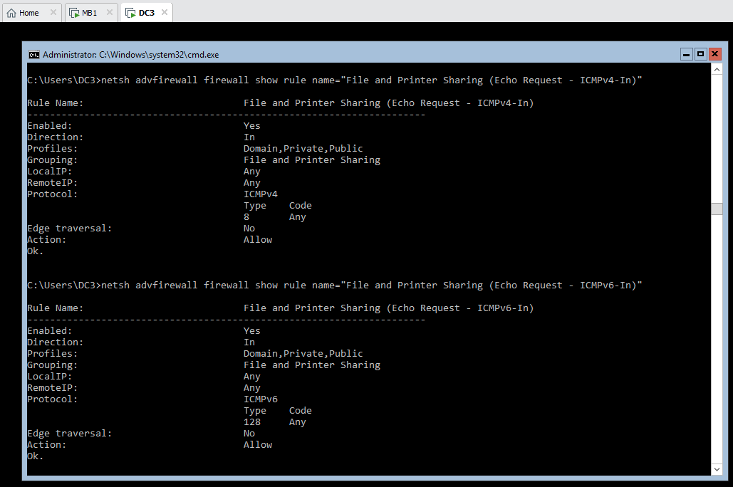Click Direction In value in ICMPv6 rule
The image size is (733, 487).
(x=249, y=342)
